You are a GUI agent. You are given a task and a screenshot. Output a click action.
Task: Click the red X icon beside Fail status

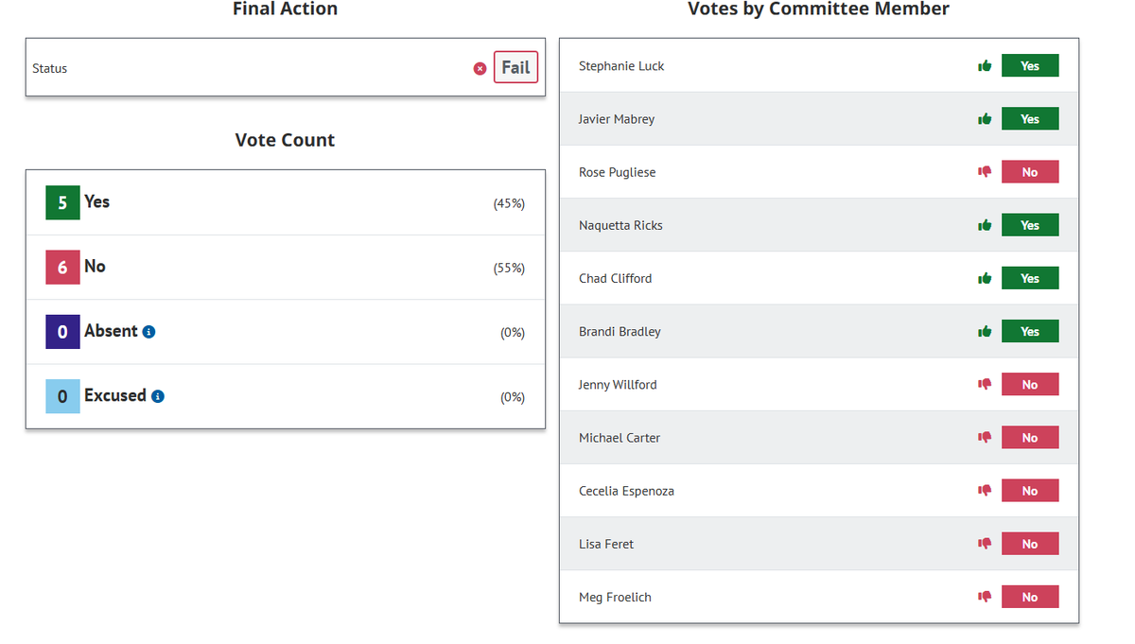[480, 68]
